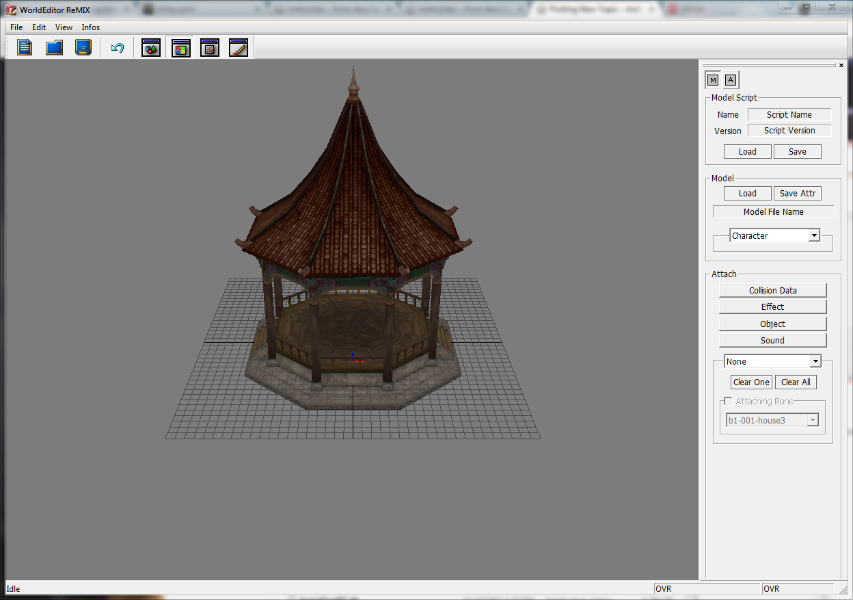This screenshot has height=600, width=853.
Task: Click the Undo arrow icon
Action: [116, 47]
